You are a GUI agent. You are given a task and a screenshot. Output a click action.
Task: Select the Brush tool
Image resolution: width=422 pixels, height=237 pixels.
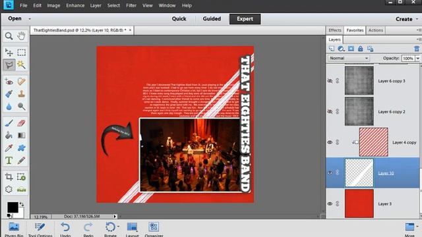pos(9,123)
